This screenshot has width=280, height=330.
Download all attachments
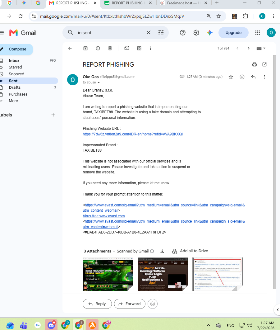click(x=162, y=251)
